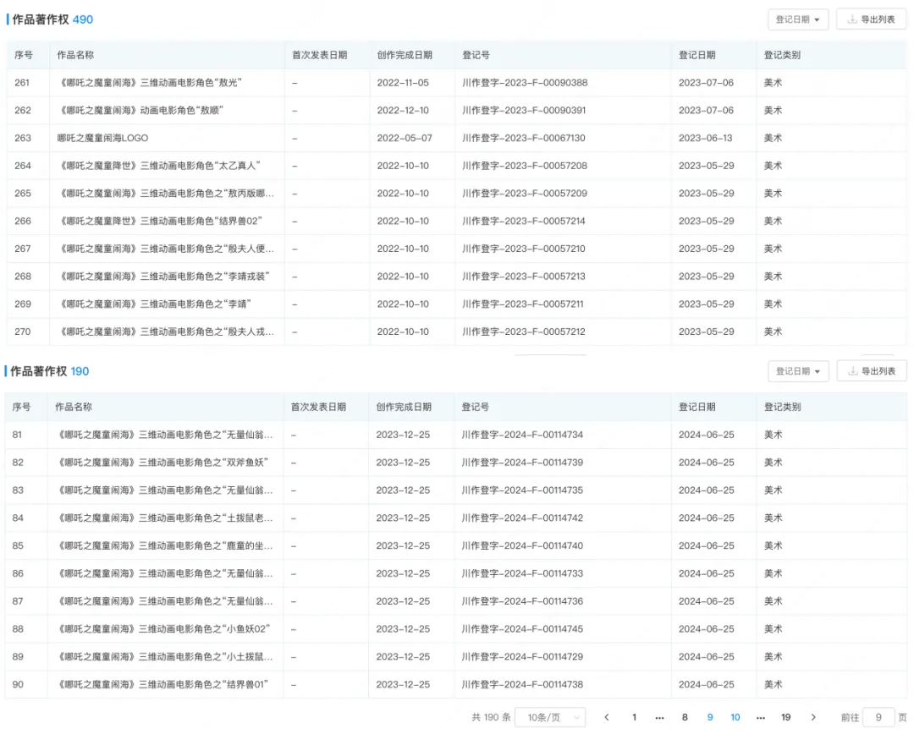Click sequence number 270
This screenshot has height=734, width=914.
tap(23, 331)
